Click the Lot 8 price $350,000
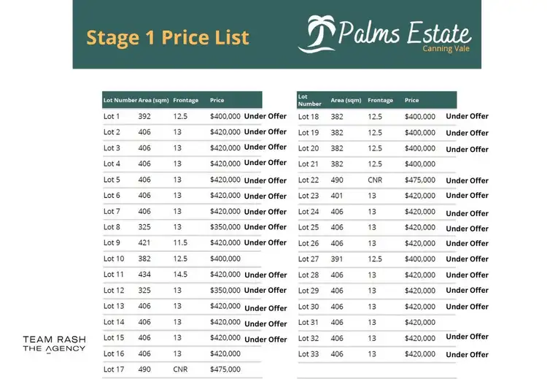Screen dimensions: 547x379 [225, 227]
